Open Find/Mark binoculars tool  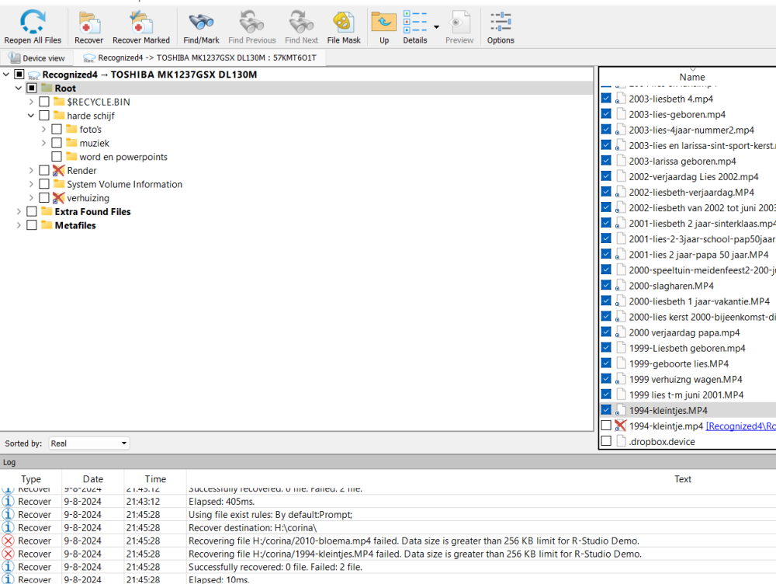(x=201, y=22)
